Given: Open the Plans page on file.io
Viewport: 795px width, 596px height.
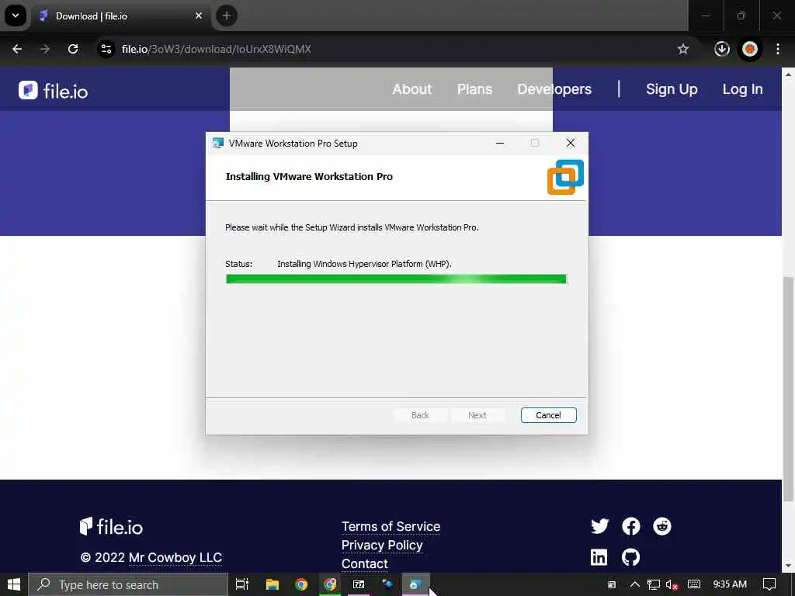Looking at the screenshot, I should point(474,89).
